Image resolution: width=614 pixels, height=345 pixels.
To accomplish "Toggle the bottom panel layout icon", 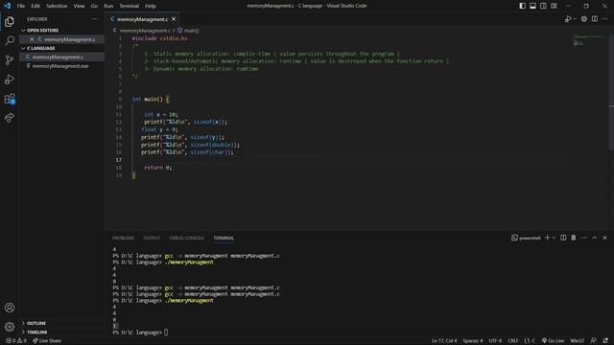I will tap(533, 6).
